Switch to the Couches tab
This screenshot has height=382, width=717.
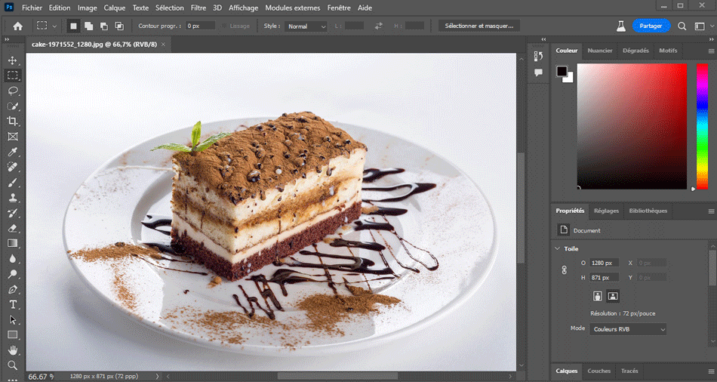pos(599,371)
